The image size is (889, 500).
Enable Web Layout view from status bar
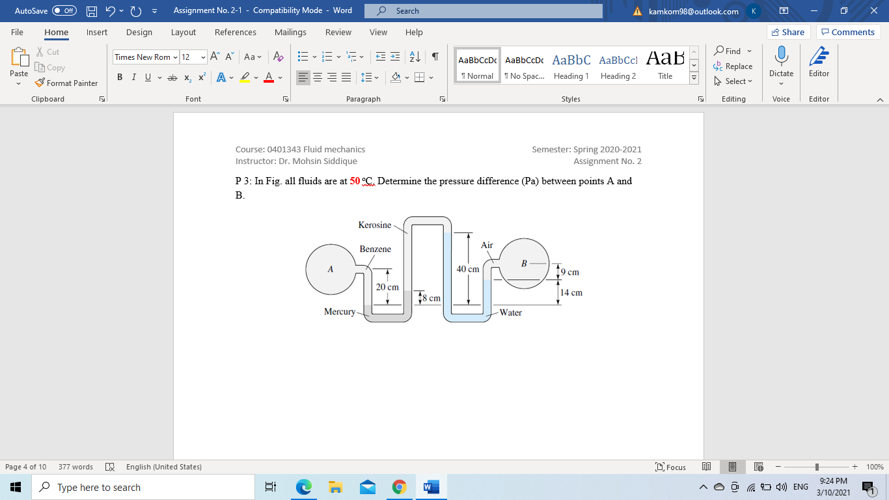tap(758, 467)
